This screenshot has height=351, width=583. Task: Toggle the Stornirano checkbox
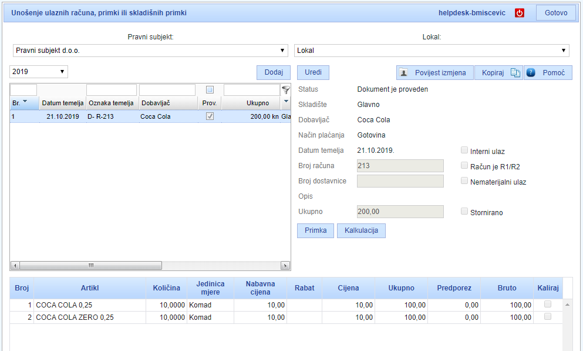(x=465, y=212)
